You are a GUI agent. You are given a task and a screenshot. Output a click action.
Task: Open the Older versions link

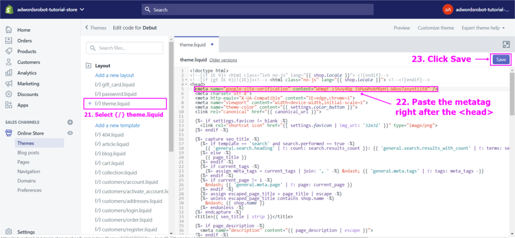(x=223, y=60)
